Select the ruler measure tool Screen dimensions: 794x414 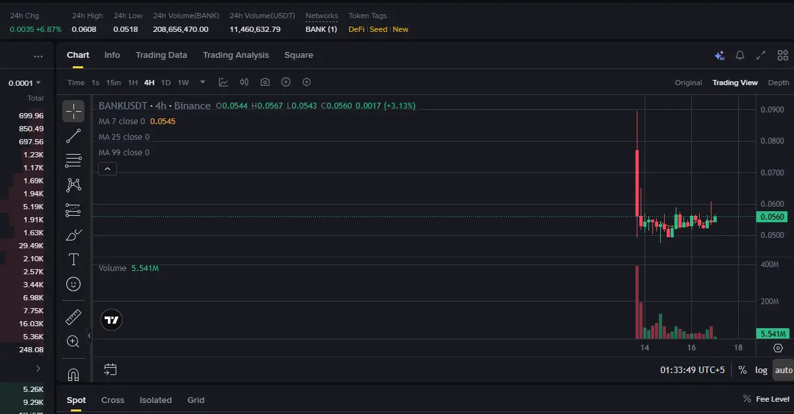click(x=73, y=317)
